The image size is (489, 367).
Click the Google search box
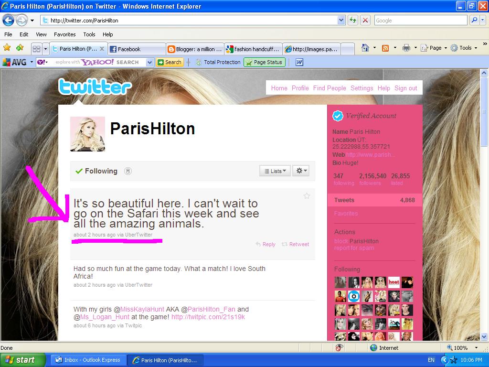(421, 20)
